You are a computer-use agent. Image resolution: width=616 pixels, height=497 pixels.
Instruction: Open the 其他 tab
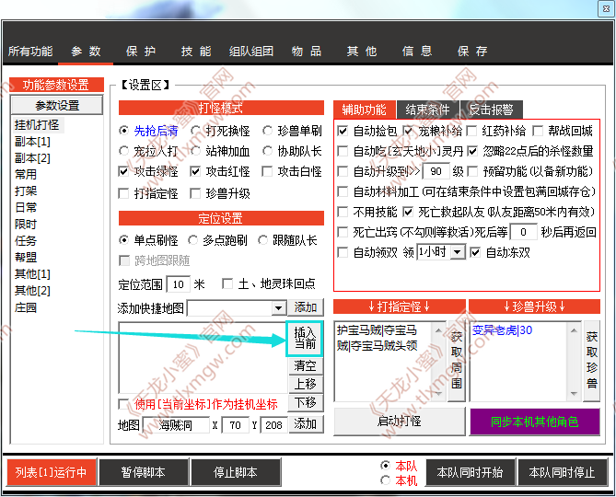pyautogui.click(x=362, y=51)
